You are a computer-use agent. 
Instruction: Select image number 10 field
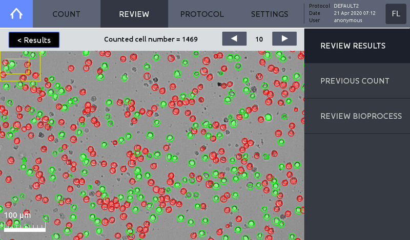(x=259, y=39)
